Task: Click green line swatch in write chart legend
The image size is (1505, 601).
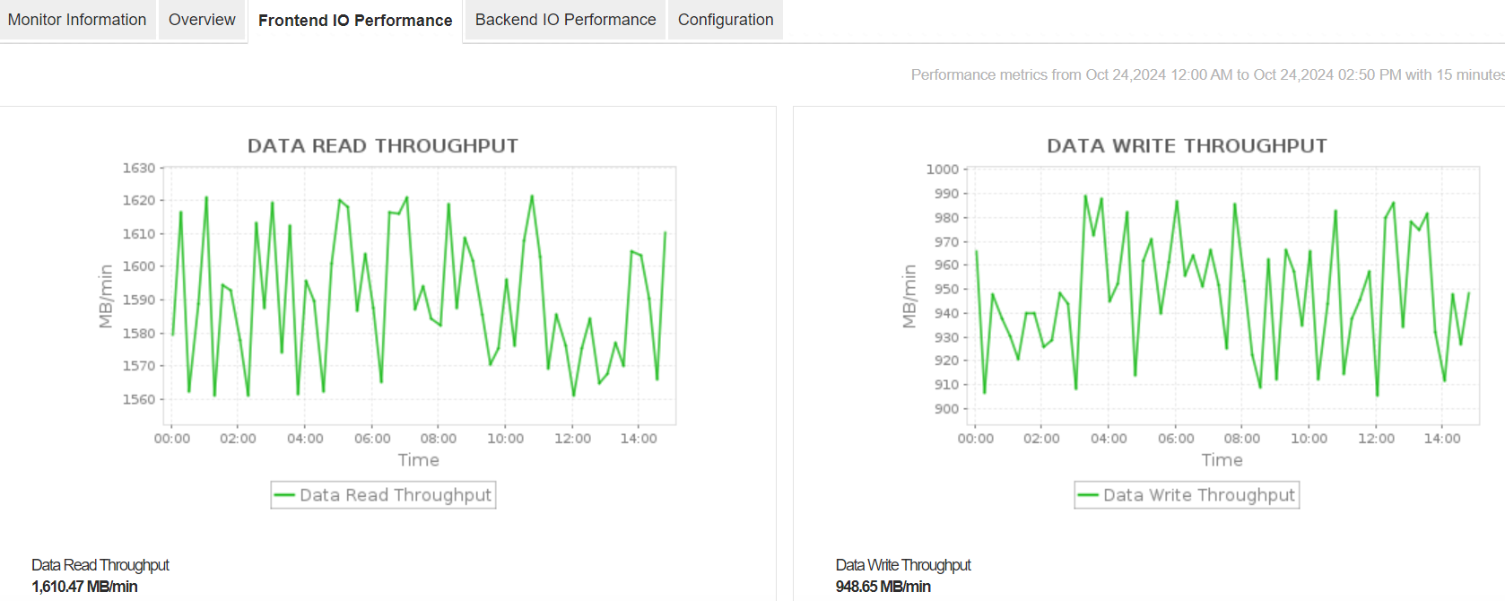Action: (x=1088, y=495)
